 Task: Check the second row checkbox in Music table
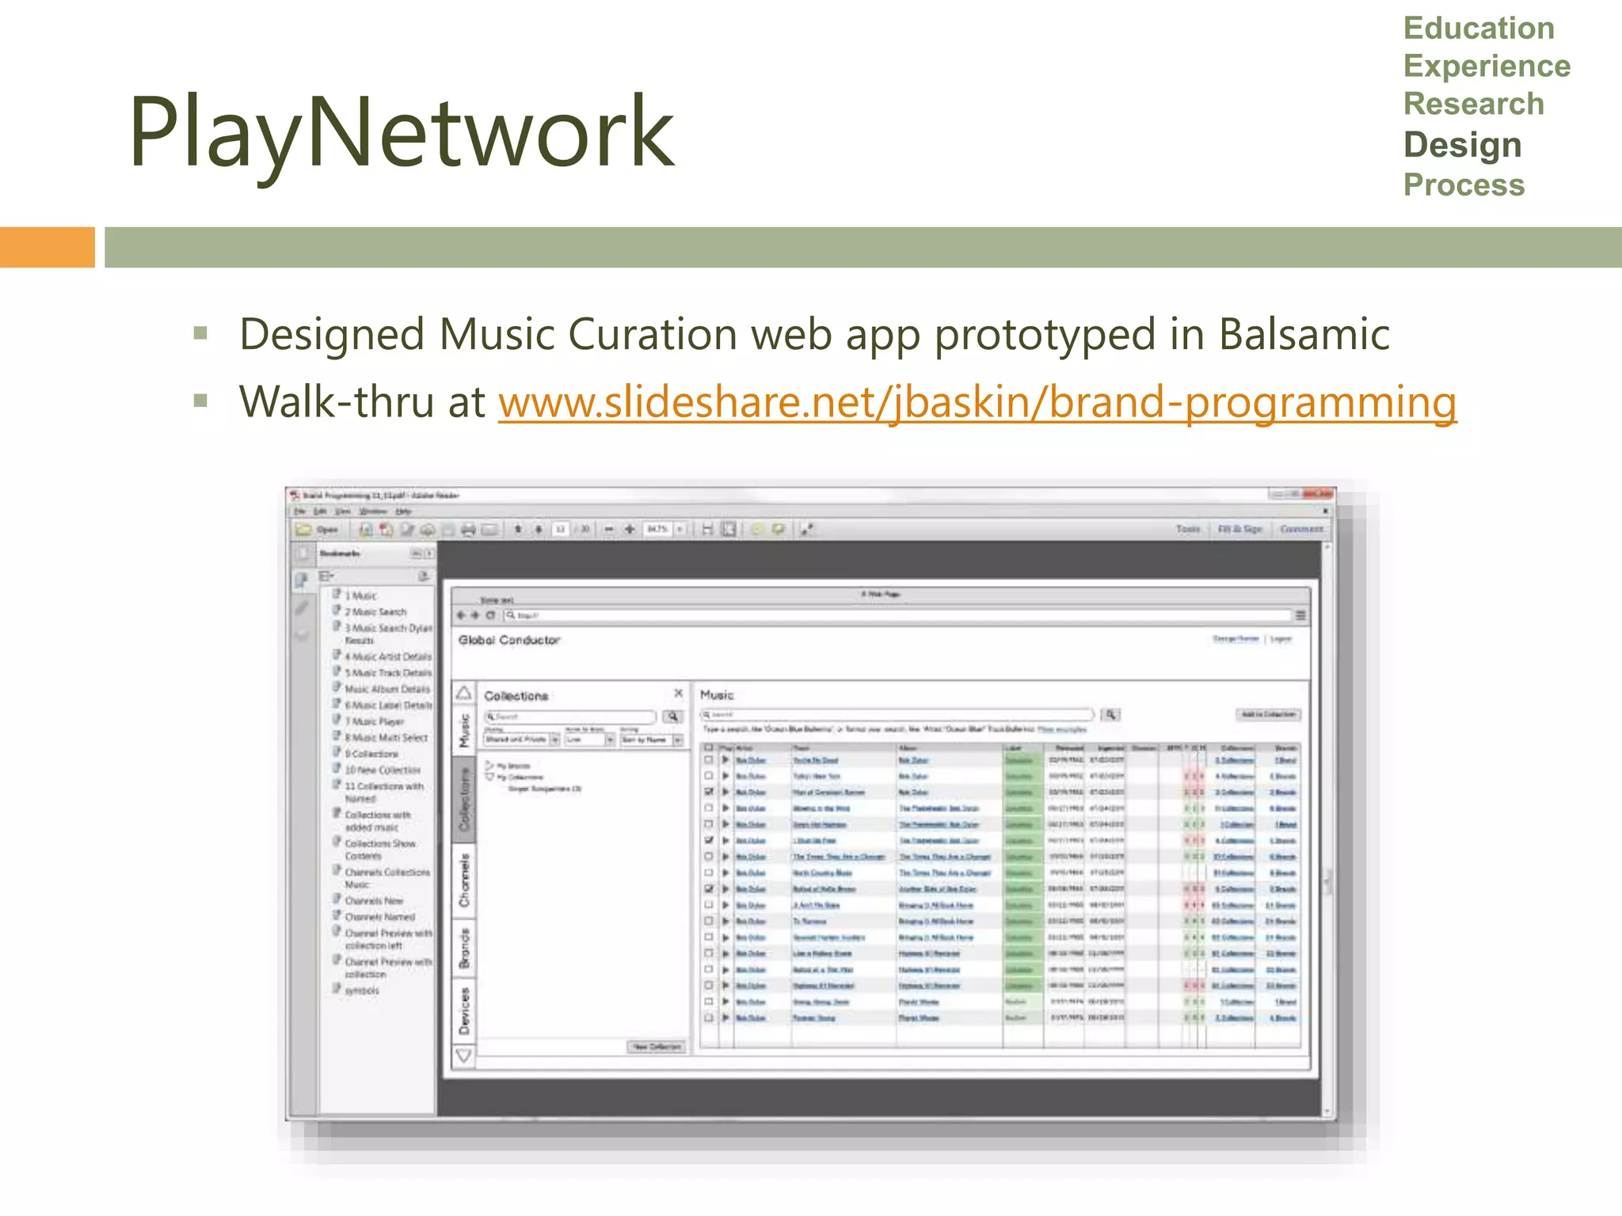pos(709,776)
